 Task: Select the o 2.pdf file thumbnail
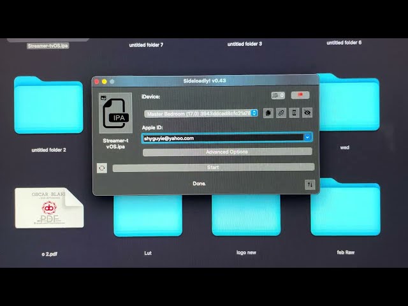pyautogui.click(x=49, y=208)
